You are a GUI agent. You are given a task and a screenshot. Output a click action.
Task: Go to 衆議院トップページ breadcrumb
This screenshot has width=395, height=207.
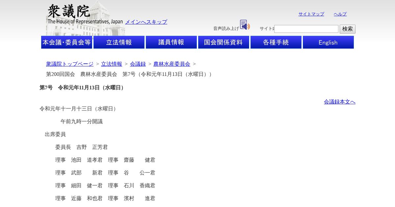(70, 64)
